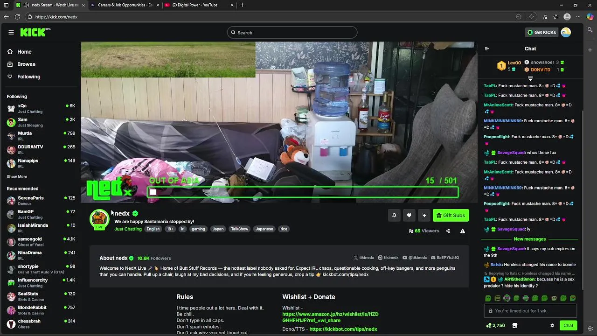Click the heart follow icon
The width and height of the screenshot is (597, 336).
click(x=409, y=215)
